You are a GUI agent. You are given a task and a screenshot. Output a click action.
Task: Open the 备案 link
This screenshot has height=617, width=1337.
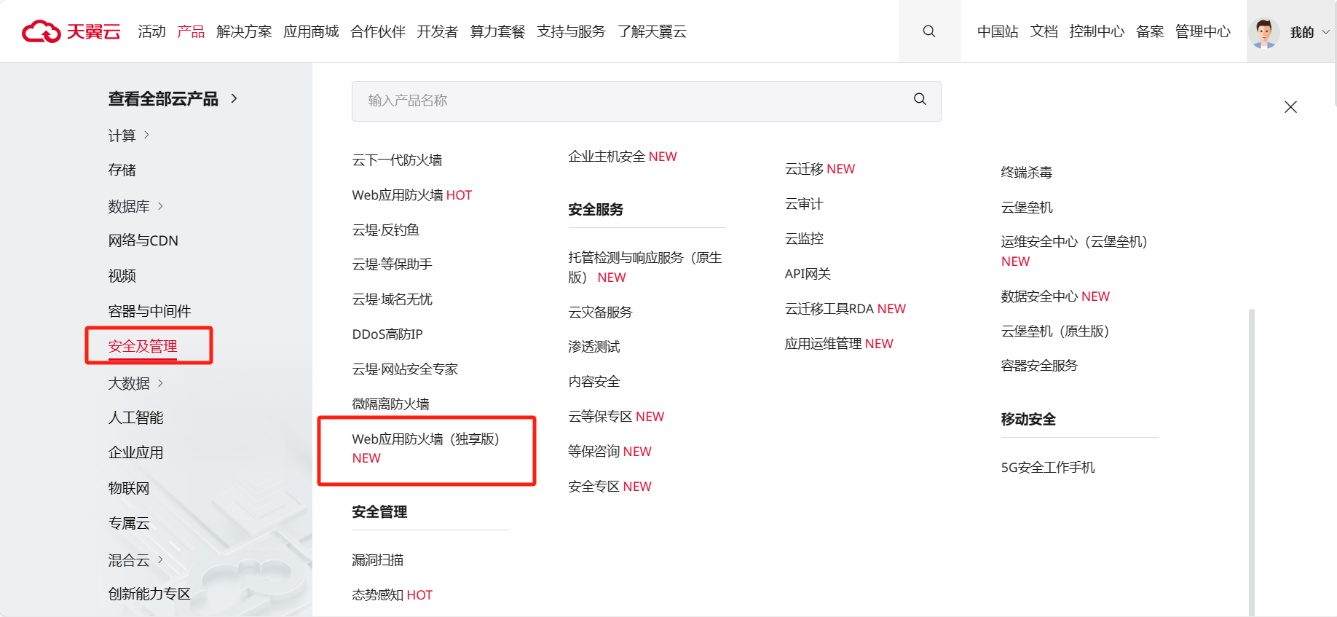pos(1150,31)
